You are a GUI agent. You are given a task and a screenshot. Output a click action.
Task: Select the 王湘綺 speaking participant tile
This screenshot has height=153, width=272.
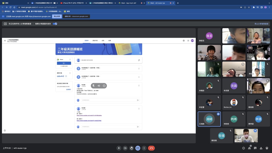click(209, 119)
